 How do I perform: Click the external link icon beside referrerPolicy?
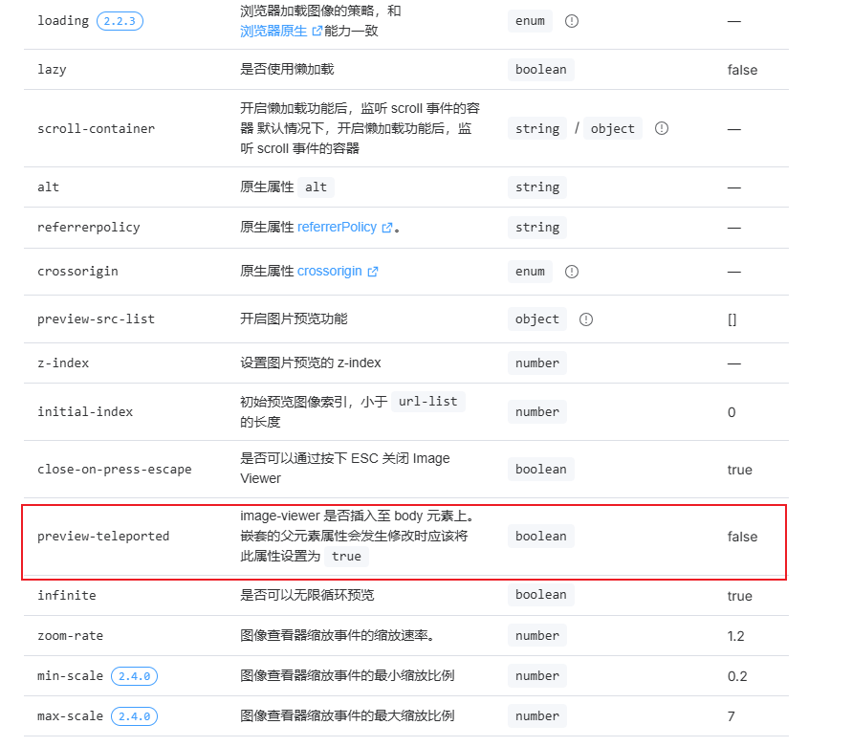(x=386, y=227)
